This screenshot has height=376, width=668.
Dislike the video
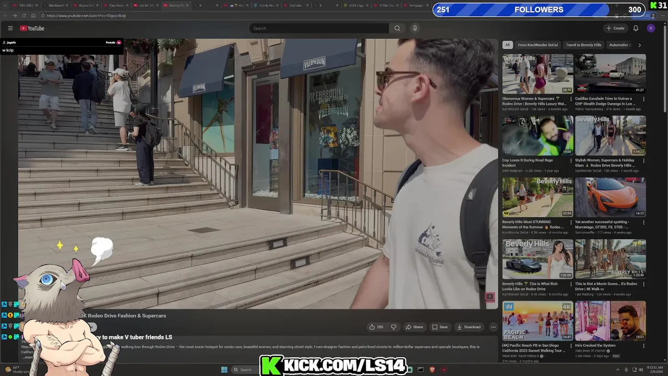(393, 327)
